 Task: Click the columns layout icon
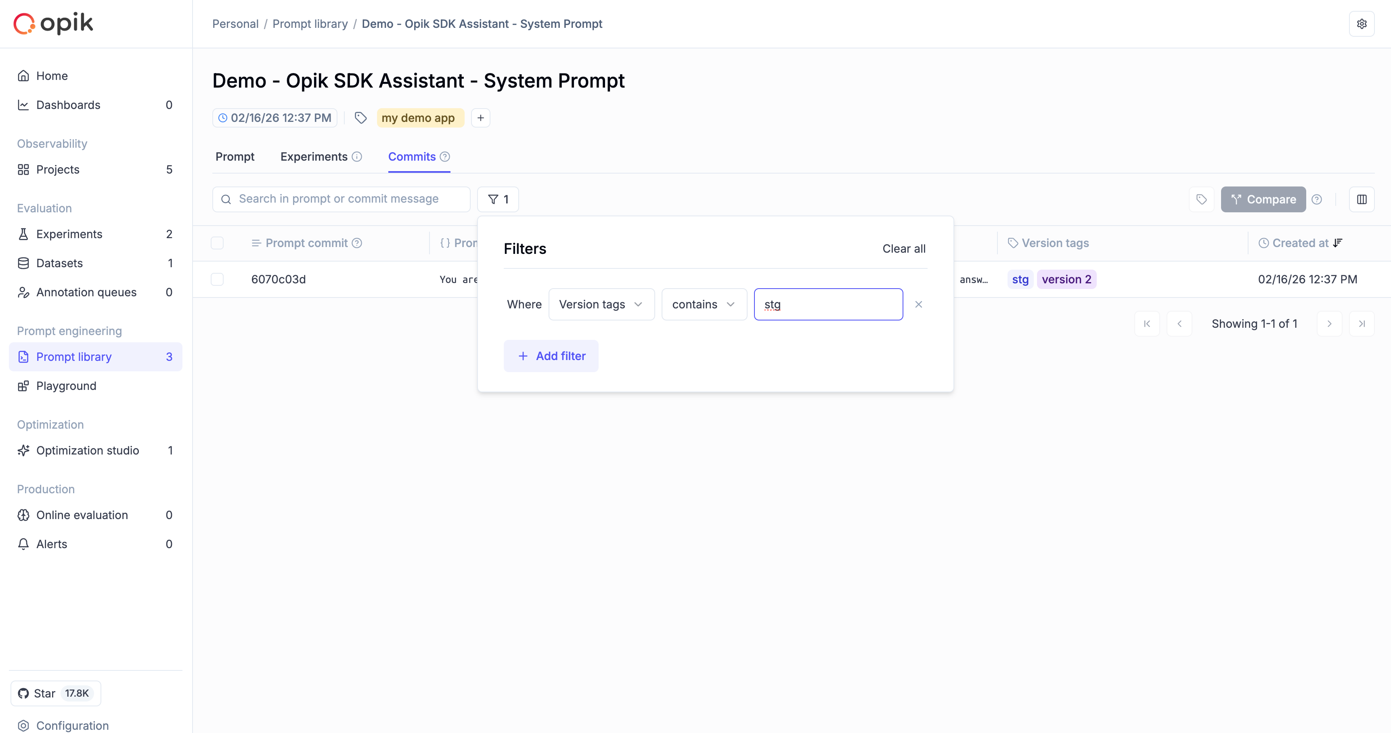pyautogui.click(x=1361, y=199)
